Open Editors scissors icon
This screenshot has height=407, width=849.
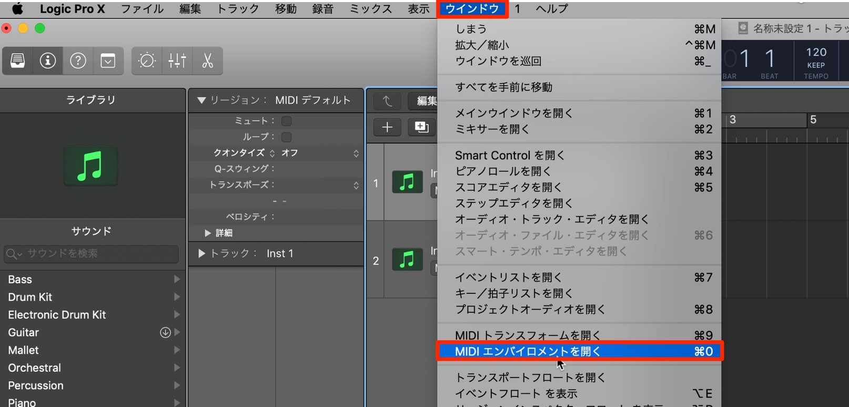(208, 61)
